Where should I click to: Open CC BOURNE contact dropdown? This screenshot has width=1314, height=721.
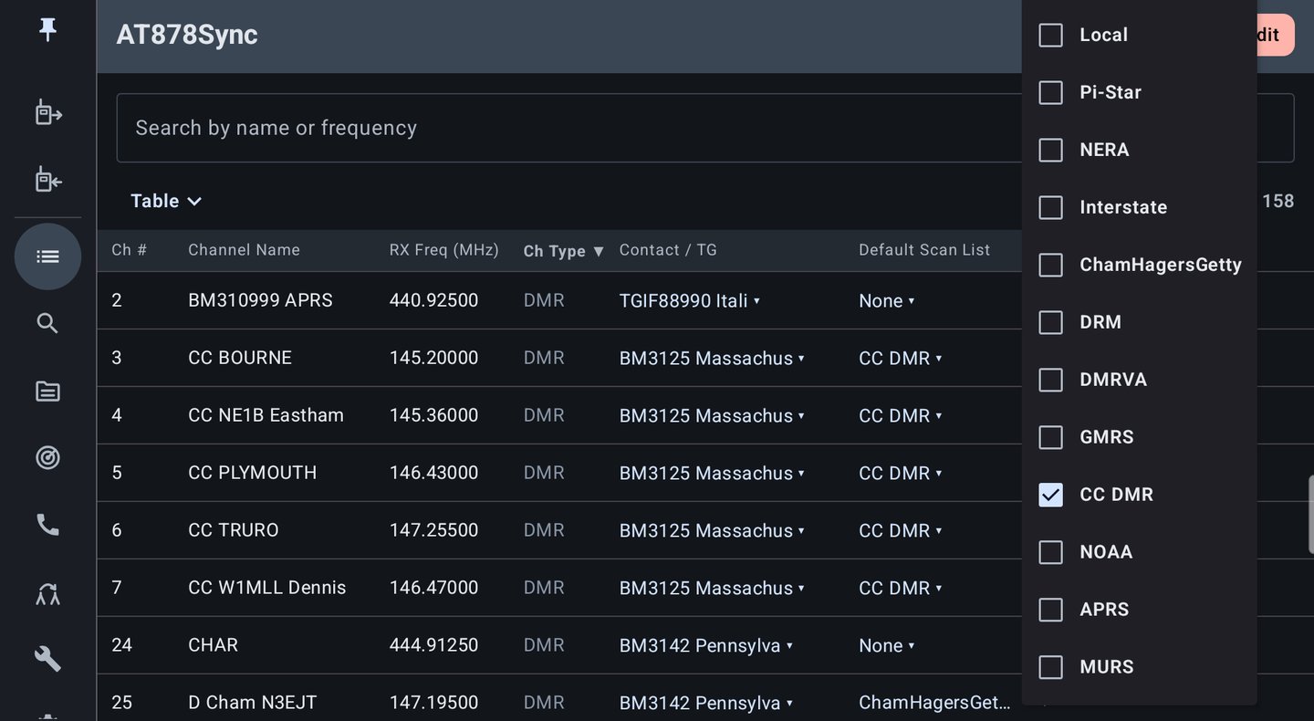coord(712,358)
